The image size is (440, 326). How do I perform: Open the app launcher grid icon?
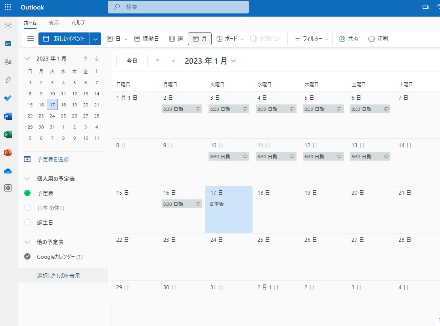coord(8,7)
